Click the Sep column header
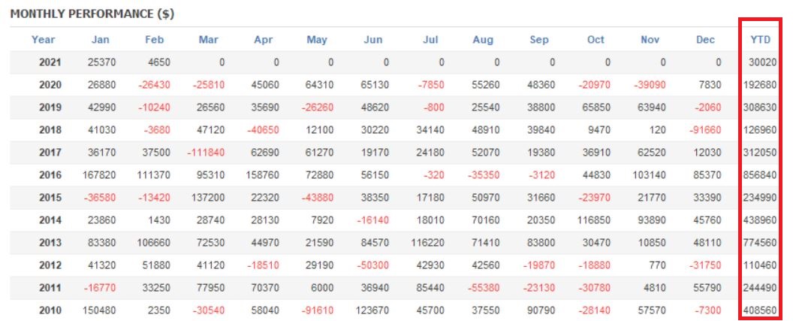Screen dimensions: 793x321 [x=538, y=40]
